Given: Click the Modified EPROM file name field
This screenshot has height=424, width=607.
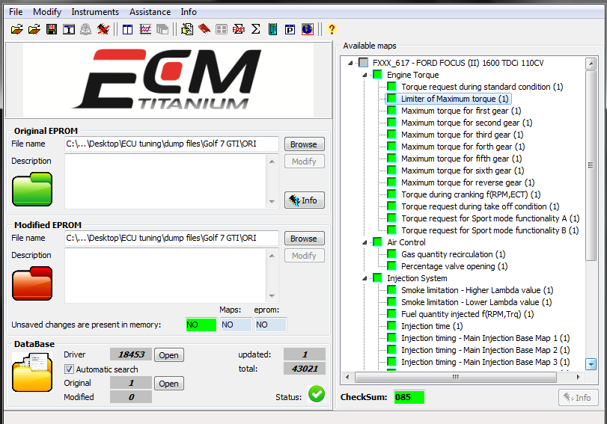Looking at the screenshot, I should (171, 238).
